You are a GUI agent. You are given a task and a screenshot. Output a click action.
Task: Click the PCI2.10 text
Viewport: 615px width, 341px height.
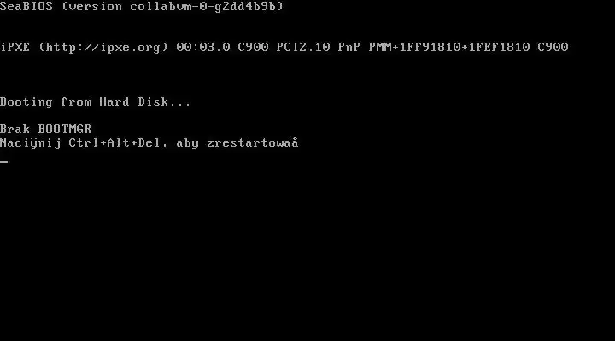coord(303,48)
